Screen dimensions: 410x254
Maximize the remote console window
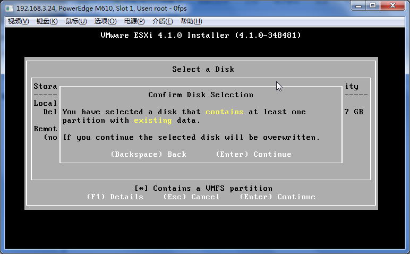coord(373,6)
